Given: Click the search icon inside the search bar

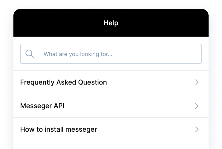Looking at the screenshot, I should [x=30, y=54].
